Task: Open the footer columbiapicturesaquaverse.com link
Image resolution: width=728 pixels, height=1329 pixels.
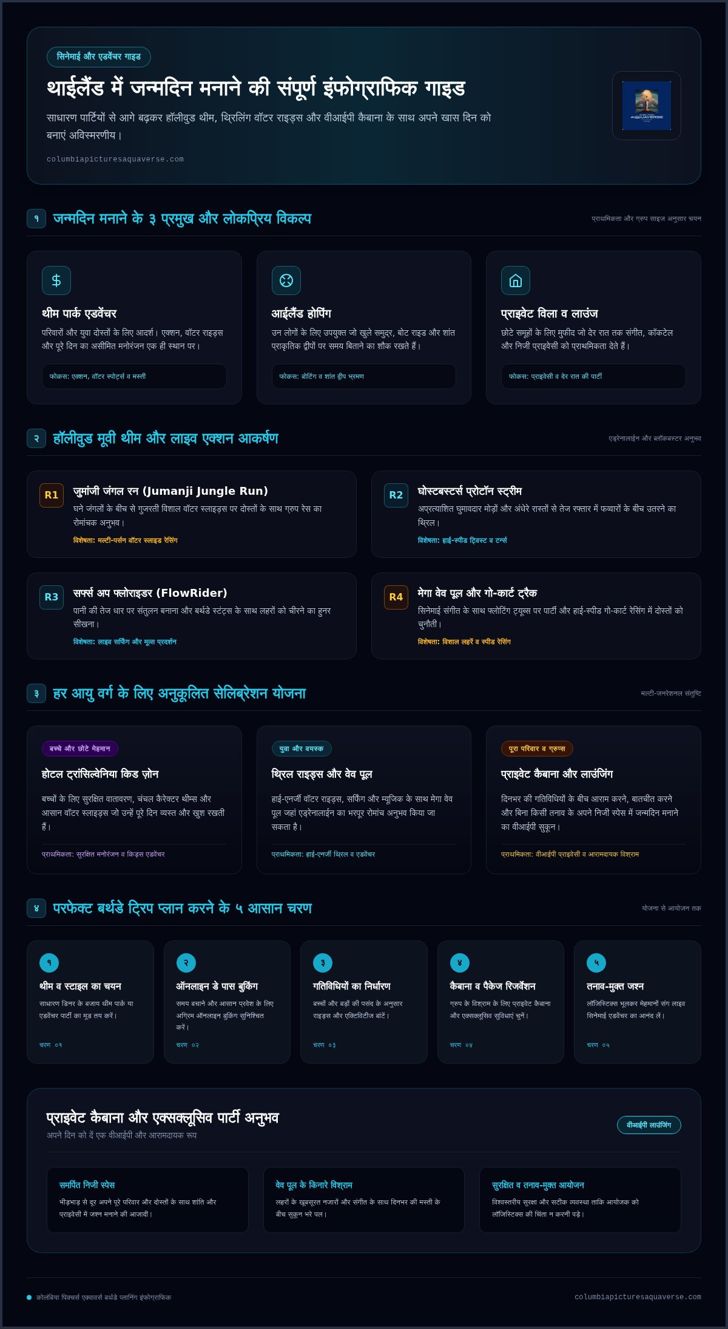Action: [x=638, y=1297]
